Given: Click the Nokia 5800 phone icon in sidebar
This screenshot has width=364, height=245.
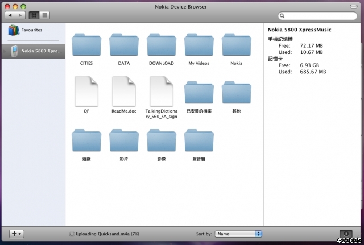Looking at the screenshot, I should coord(14,51).
